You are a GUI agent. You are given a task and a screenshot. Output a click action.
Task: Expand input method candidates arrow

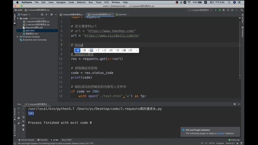point(136,50)
